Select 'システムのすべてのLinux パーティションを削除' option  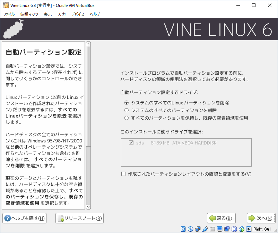click(x=127, y=103)
